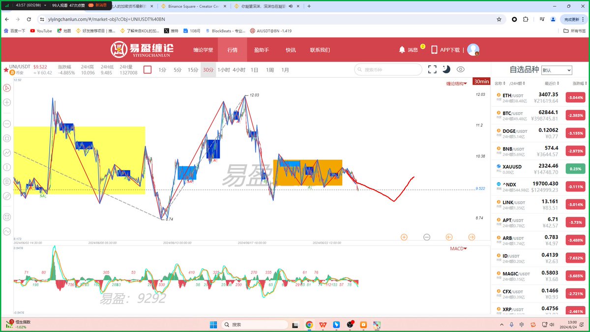Pick the crosshair plus tool in left sidebar

click(x=7, y=103)
